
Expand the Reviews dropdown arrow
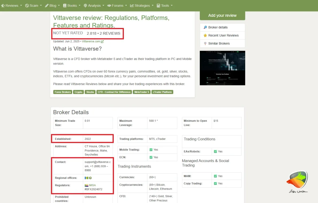coord(21,5)
